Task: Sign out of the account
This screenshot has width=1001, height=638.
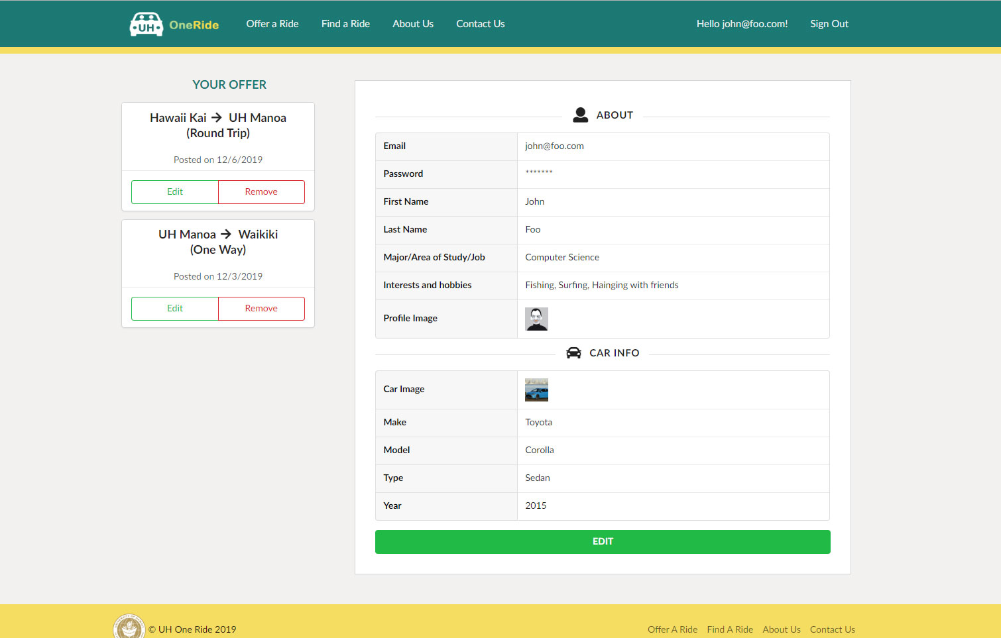Action: pos(829,23)
